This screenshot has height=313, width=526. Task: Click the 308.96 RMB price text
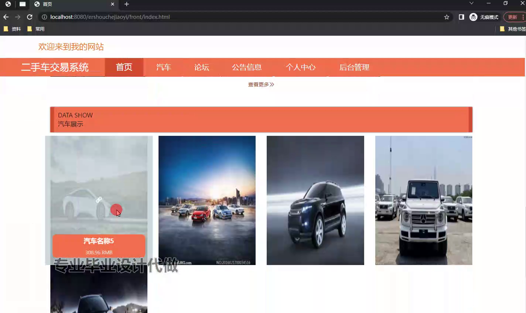pos(99,252)
